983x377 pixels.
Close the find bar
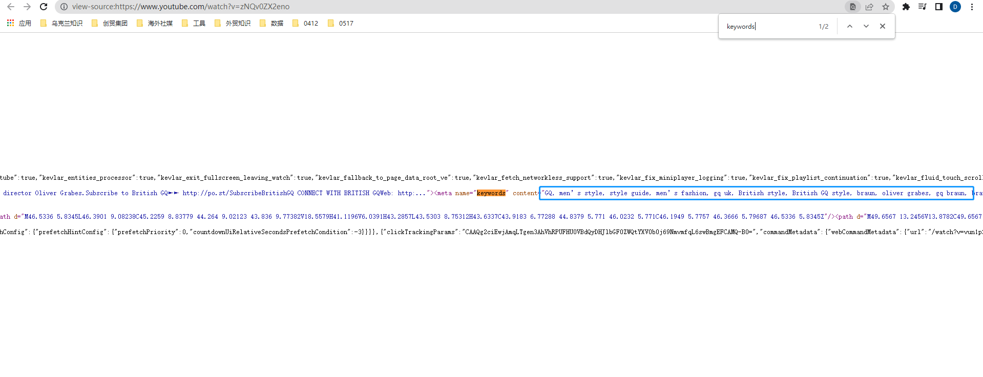tap(883, 26)
